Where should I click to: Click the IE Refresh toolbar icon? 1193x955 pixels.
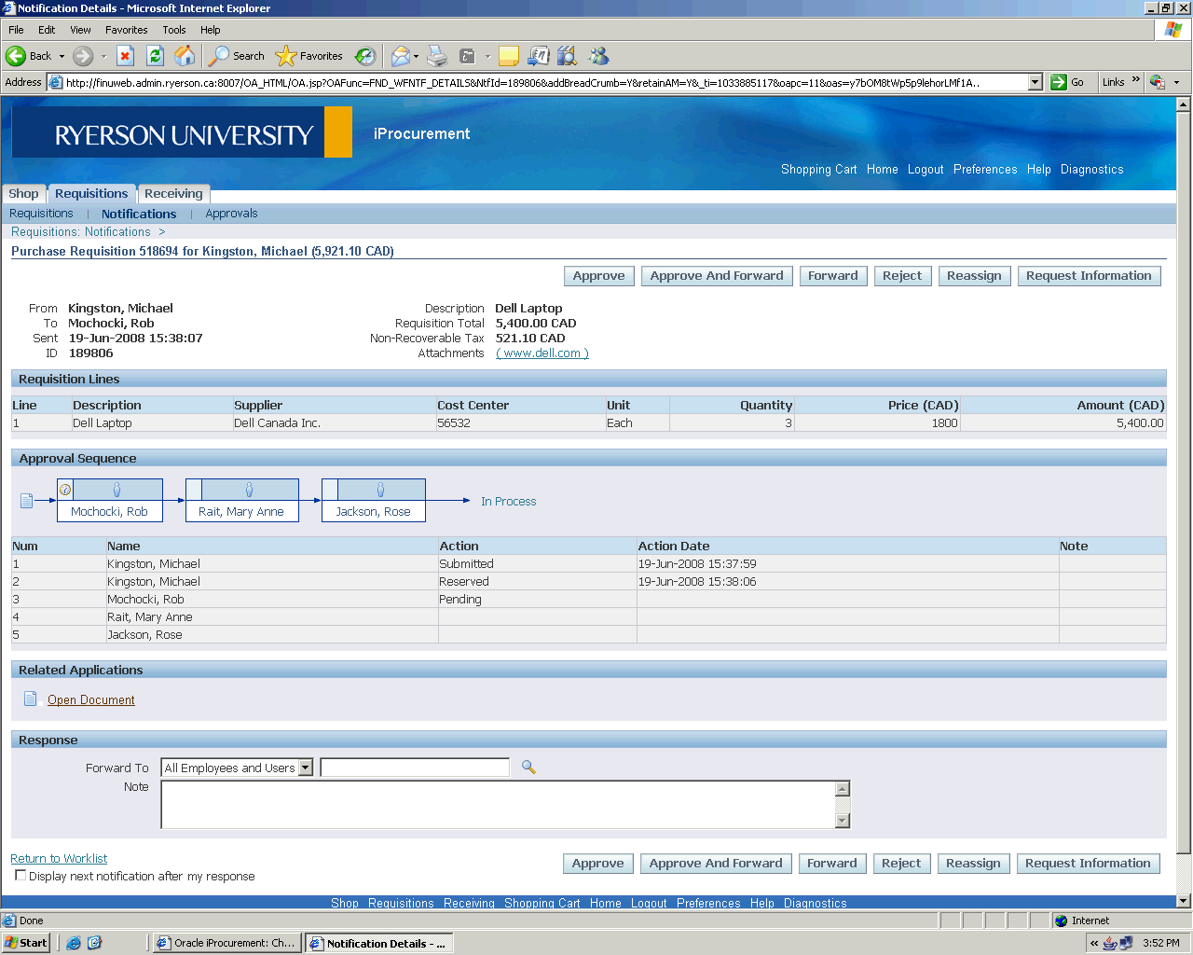tap(156, 56)
